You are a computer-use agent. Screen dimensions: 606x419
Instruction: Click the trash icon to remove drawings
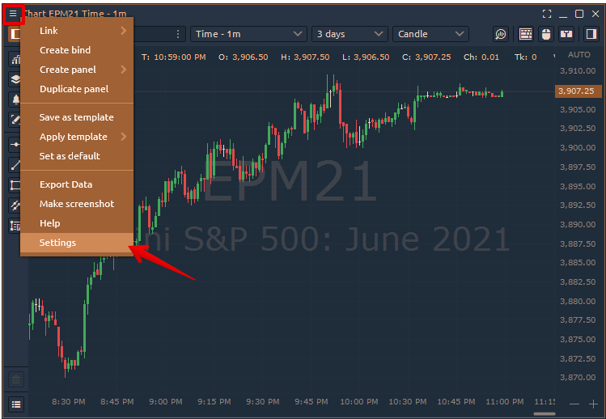[x=16, y=379]
